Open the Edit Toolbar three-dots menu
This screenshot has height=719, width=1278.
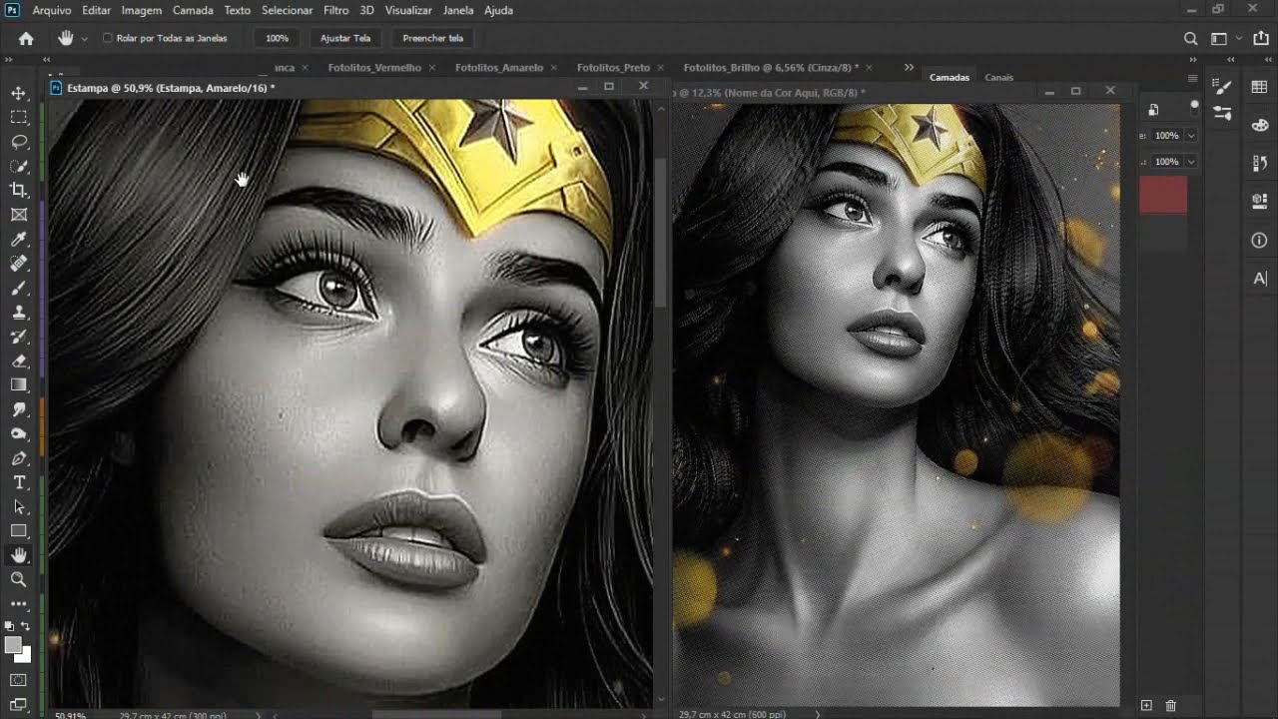18,604
